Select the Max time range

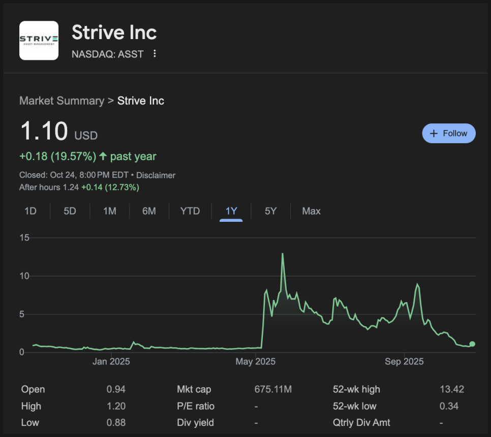[x=311, y=211]
